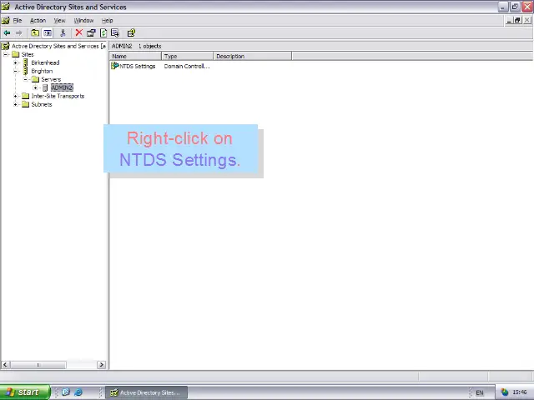Click tree pane scrollbar right arrow
The image size is (534, 400).
pyautogui.click(x=101, y=365)
